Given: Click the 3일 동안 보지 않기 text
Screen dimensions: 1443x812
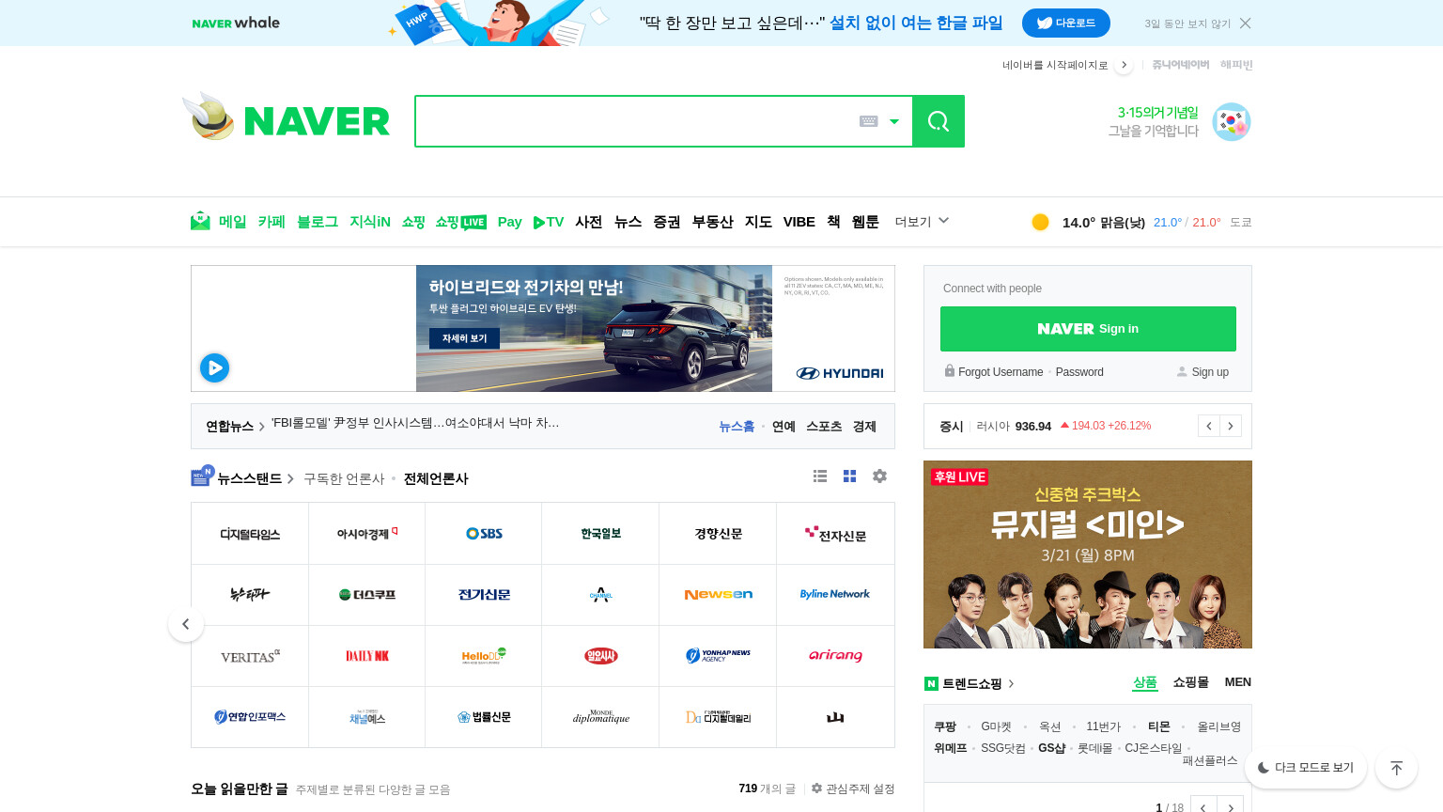Looking at the screenshot, I should (x=1187, y=23).
